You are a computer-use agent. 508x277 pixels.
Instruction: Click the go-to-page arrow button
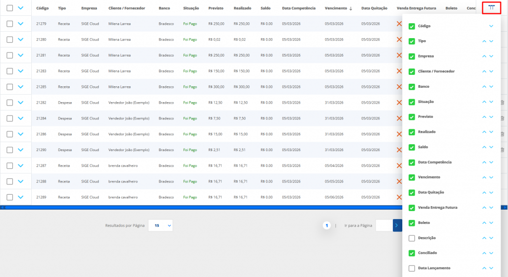pyautogui.click(x=397, y=225)
